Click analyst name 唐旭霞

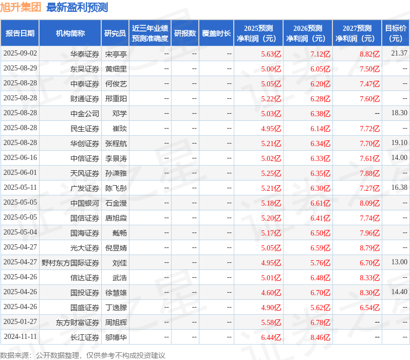point(116,219)
